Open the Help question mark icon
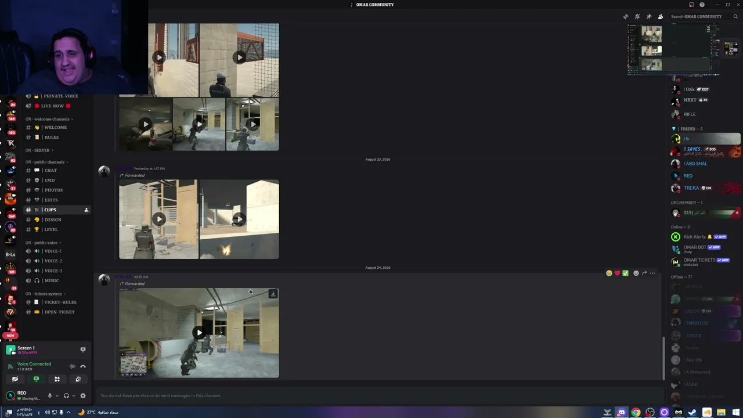The image size is (743, 418). (702, 5)
